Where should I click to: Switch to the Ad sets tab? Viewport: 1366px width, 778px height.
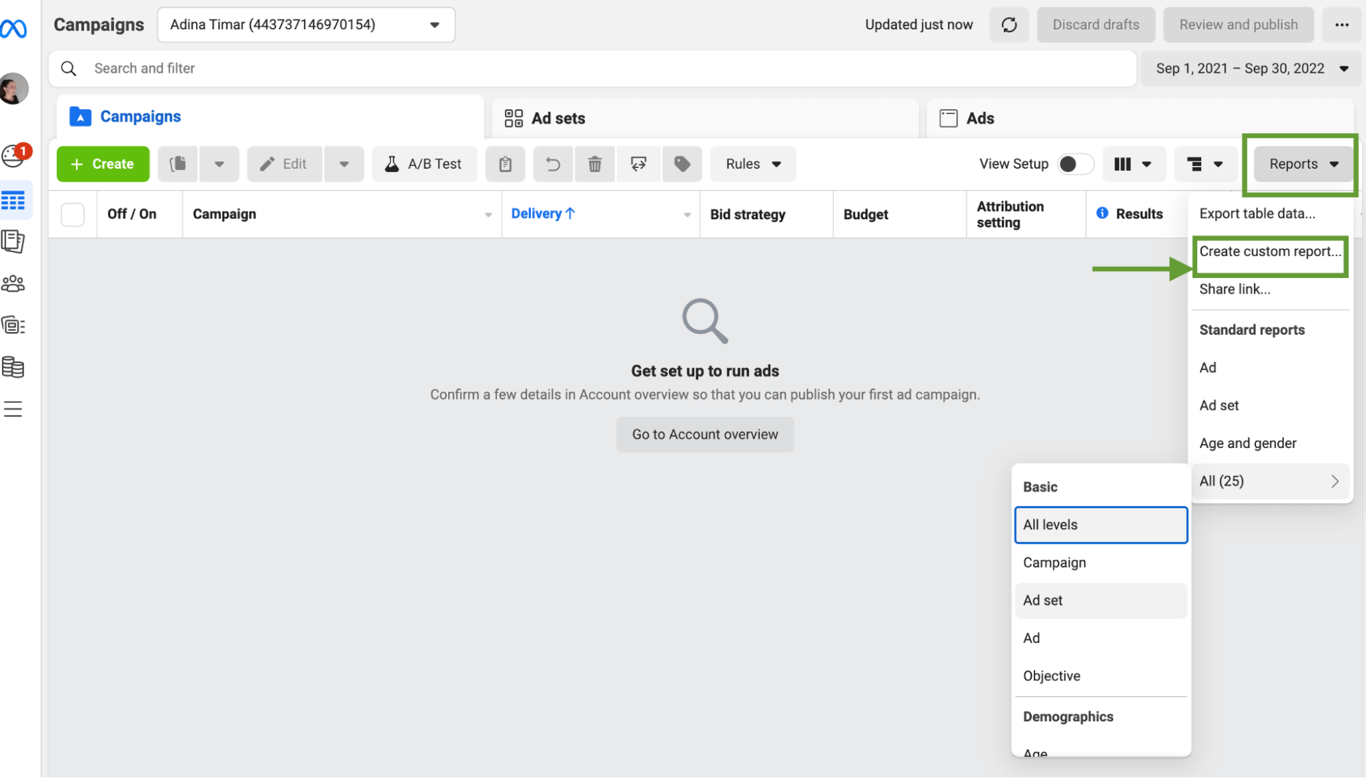(x=705, y=118)
